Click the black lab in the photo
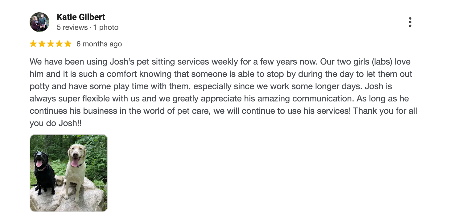462x217 pixels. coord(44,172)
